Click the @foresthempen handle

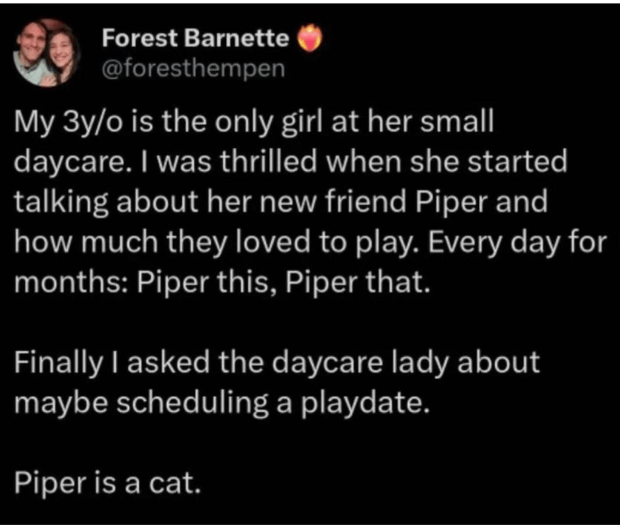pos(192,68)
